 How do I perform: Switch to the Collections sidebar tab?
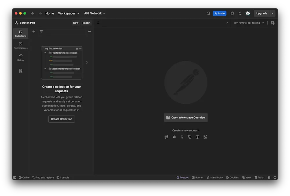click(21, 34)
